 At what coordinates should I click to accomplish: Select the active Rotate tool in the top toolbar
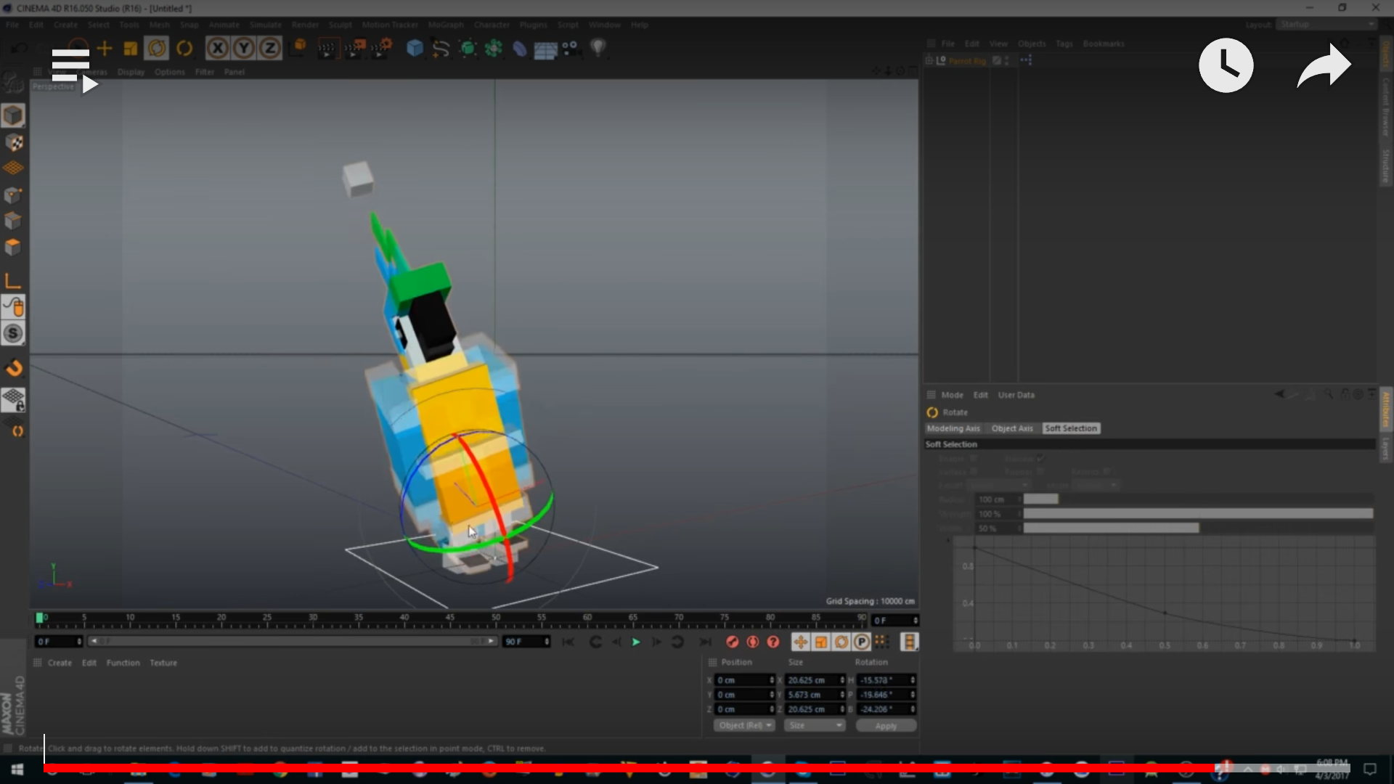click(157, 49)
